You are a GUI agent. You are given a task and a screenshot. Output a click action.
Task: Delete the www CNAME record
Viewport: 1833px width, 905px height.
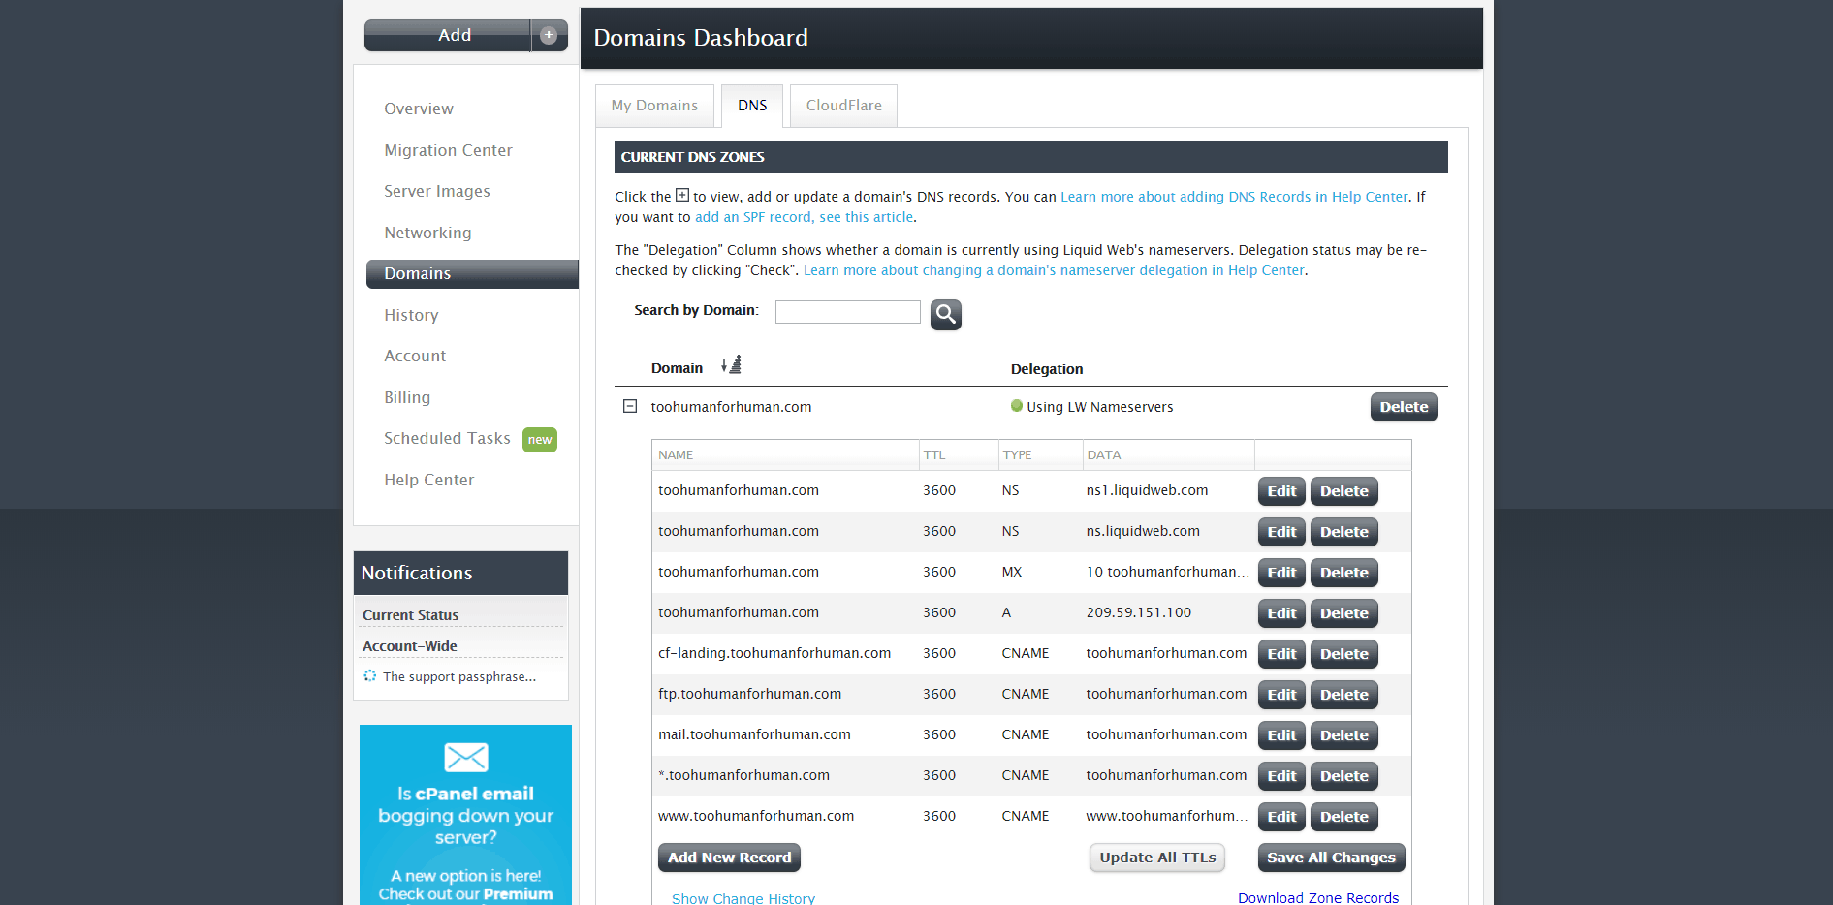[1343, 817]
